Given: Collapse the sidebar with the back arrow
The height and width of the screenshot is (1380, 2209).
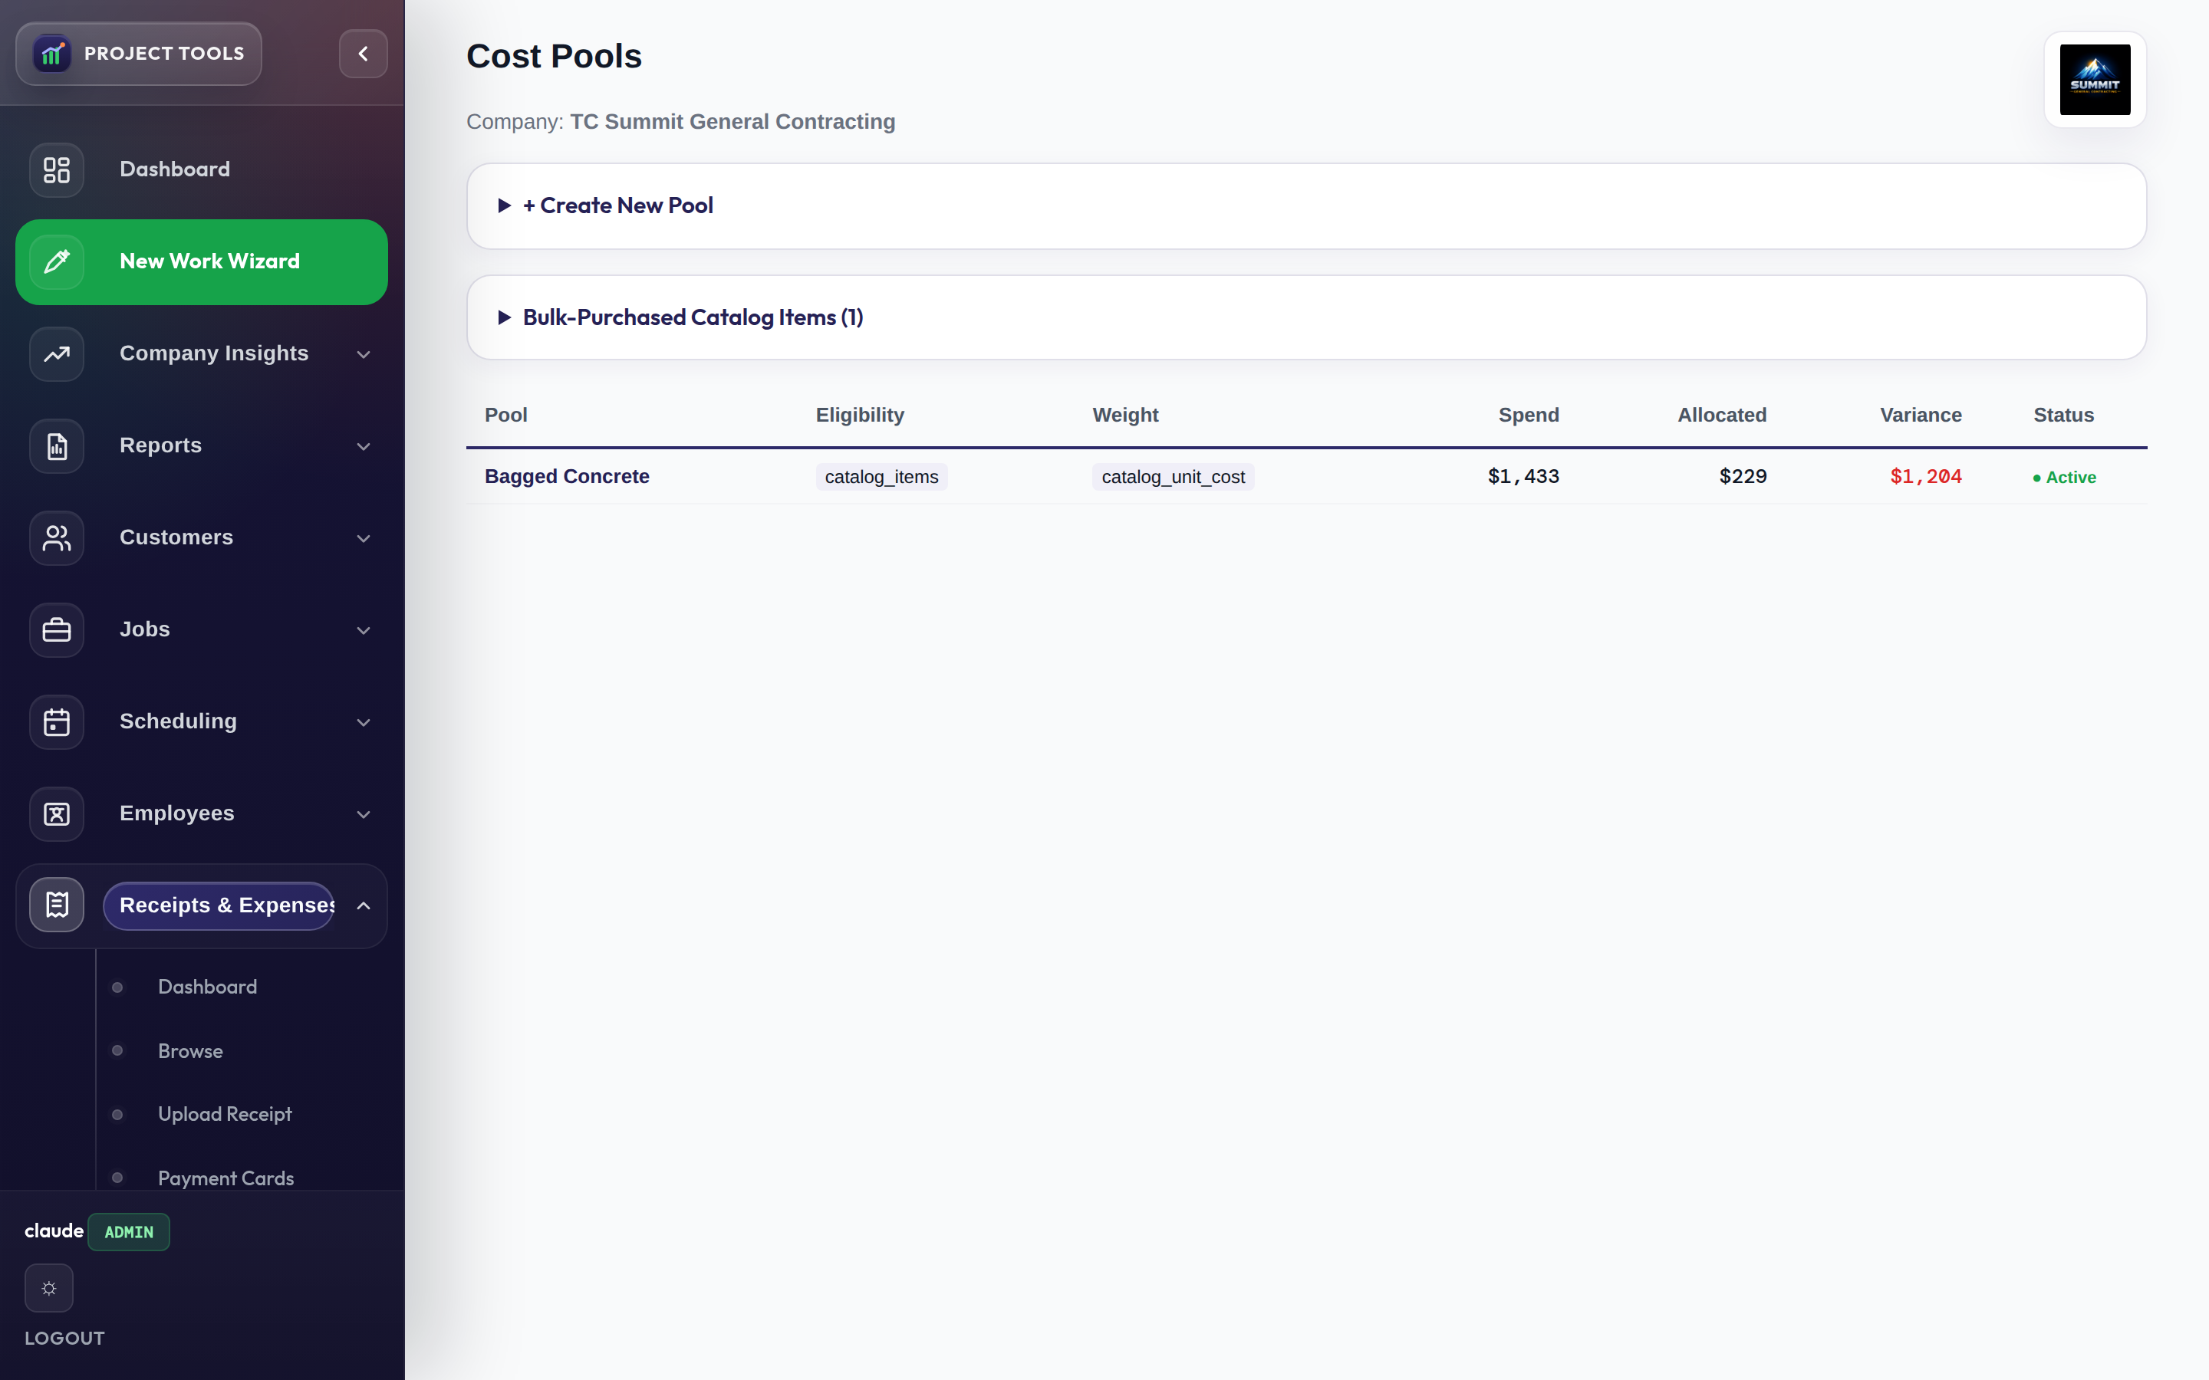Looking at the screenshot, I should click(x=364, y=54).
